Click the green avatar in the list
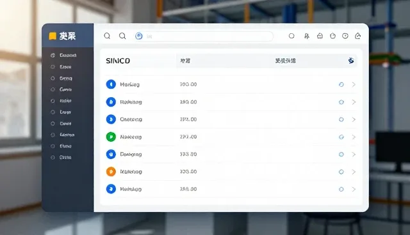The image size is (410, 235). (x=111, y=137)
